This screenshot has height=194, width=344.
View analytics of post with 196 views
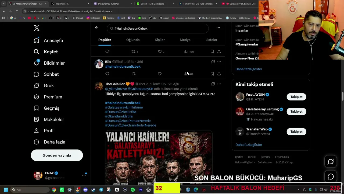pyautogui.click(x=189, y=51)
